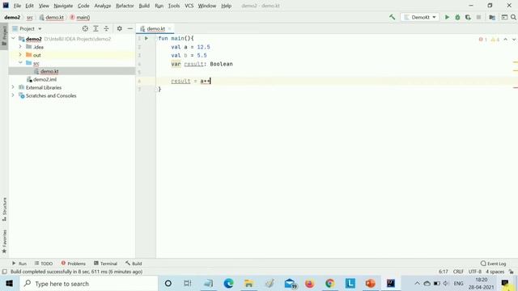
Task: Open the File menu
Action: [17, 6]
